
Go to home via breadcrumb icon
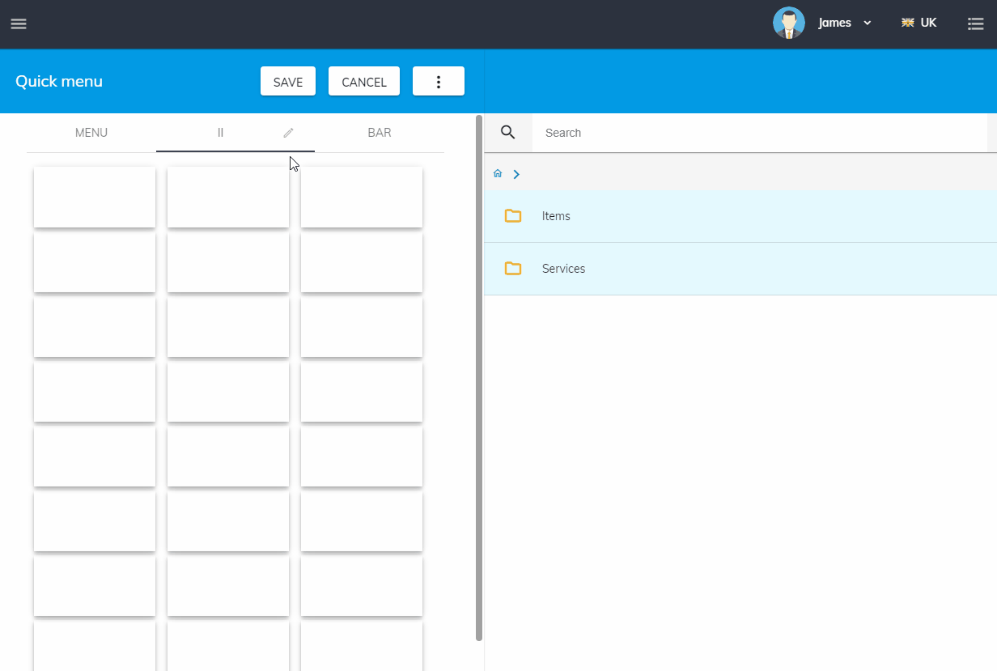[x=498, y=173]
